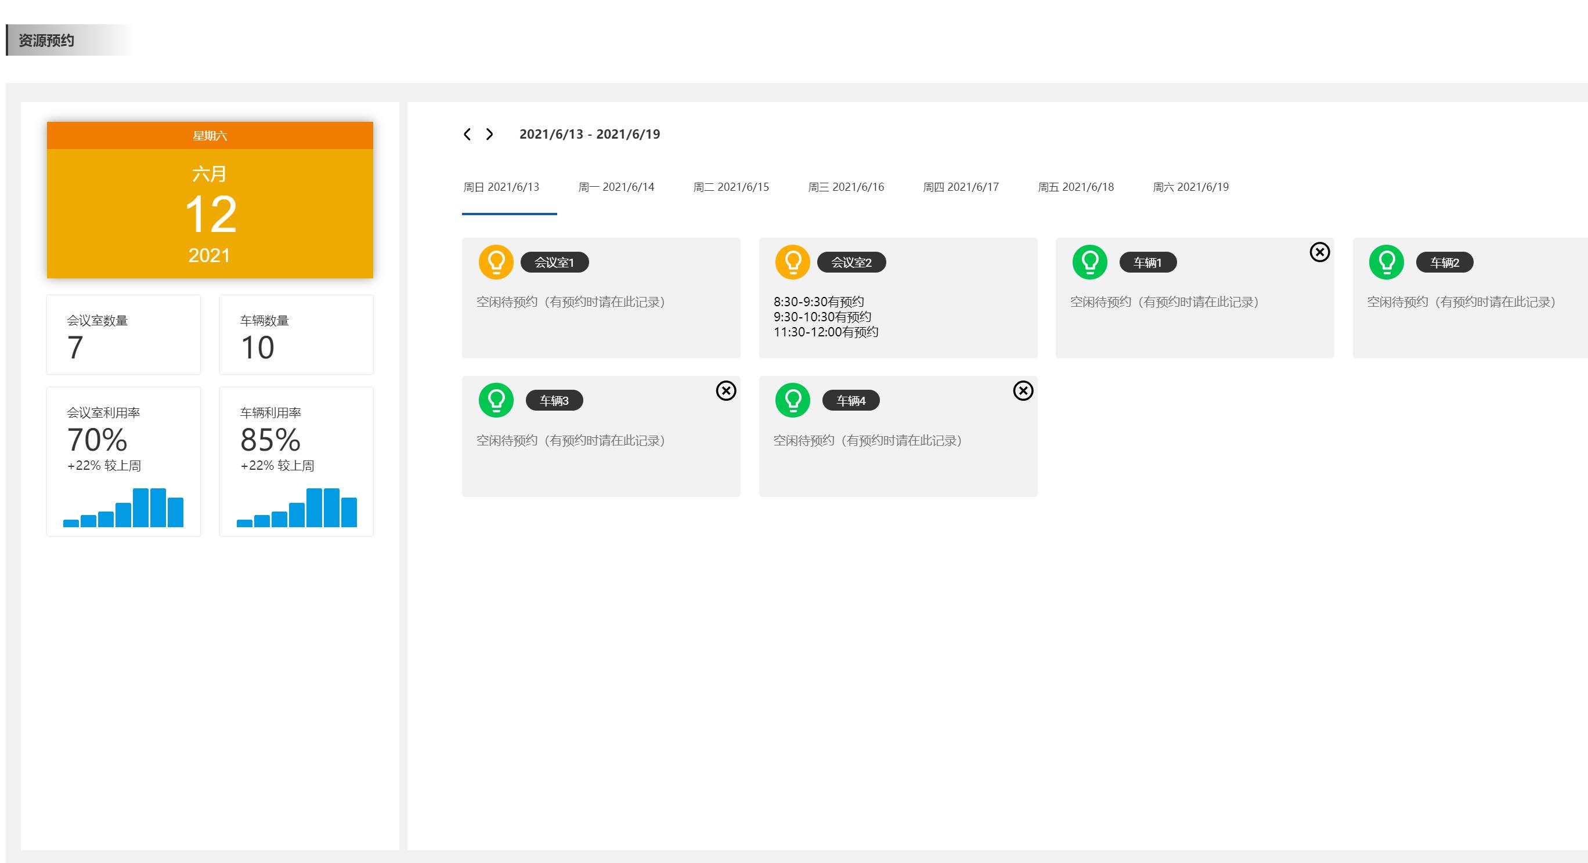Click the 会议室利用率 bar chart
This screenshot has width=1588, height=863.
pos(123,507)
